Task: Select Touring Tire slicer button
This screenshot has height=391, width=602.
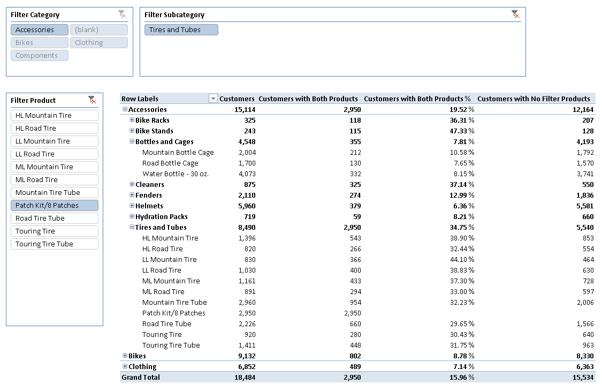Action: click(55, 231)
